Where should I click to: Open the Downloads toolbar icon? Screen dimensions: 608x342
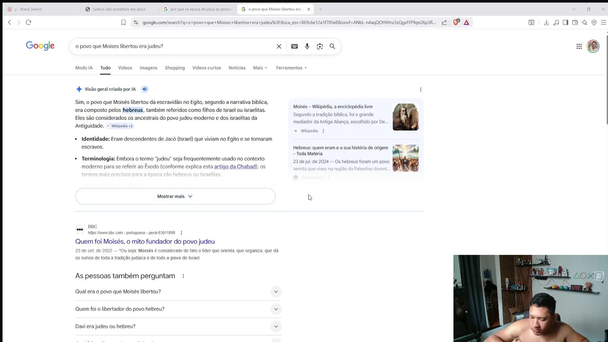point(546,22)
